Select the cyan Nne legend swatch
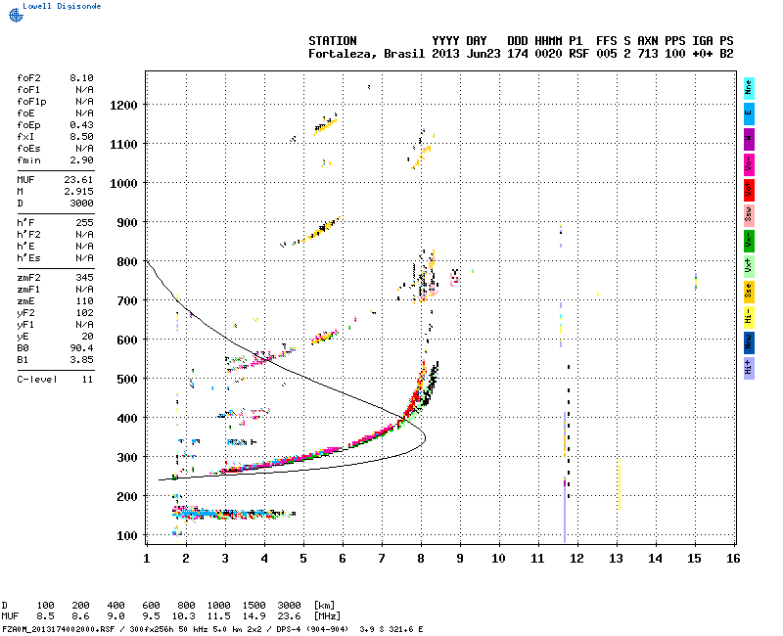This screenshot has height=636, width=783. (749, 89)
